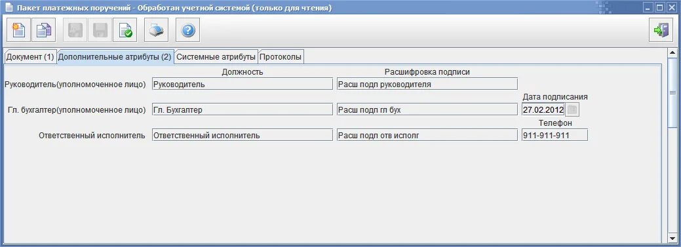Screen dimensions: 681x247
Task: Click the Должность column header
Action: pyautogui.click(x=243, y=71)
